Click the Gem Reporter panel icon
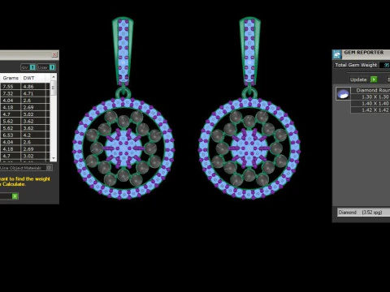 pyautogui.click(x=337, y=54)
